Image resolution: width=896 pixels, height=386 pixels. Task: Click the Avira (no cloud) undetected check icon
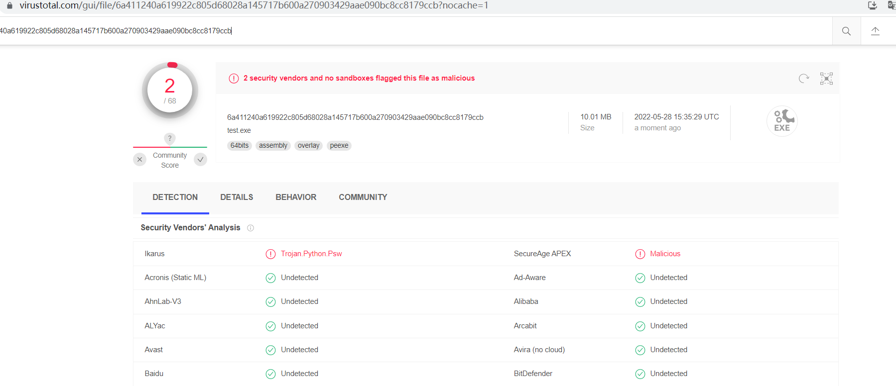640,350
